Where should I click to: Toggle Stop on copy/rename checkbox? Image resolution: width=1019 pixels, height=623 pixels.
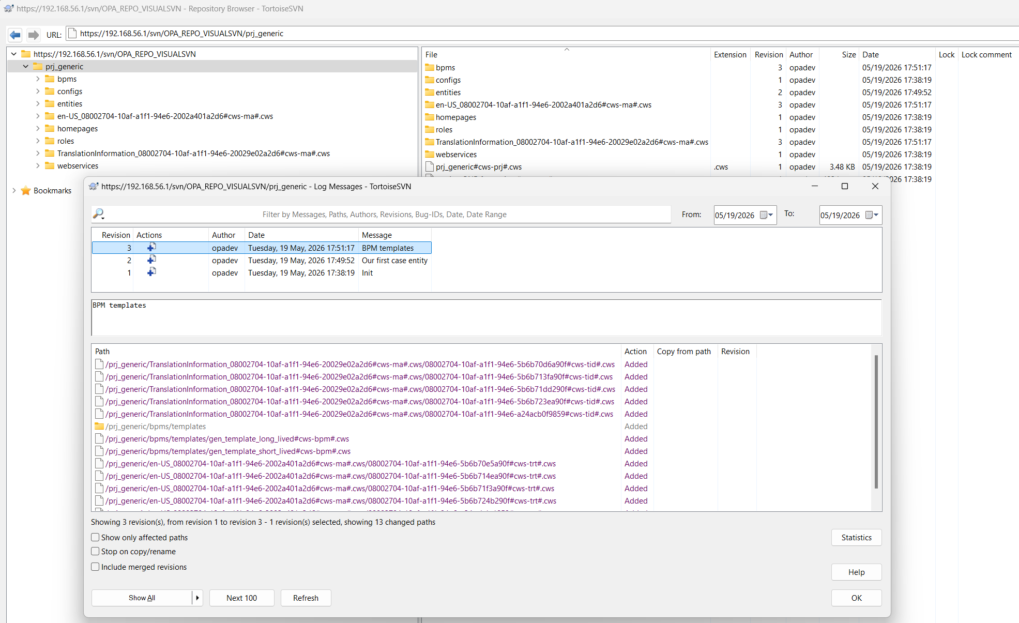(x=95, y=551)
